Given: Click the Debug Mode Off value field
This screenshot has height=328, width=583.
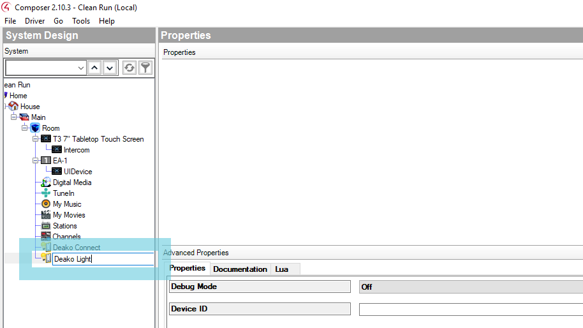Looking at the screenshot, I should pos(471,287).
